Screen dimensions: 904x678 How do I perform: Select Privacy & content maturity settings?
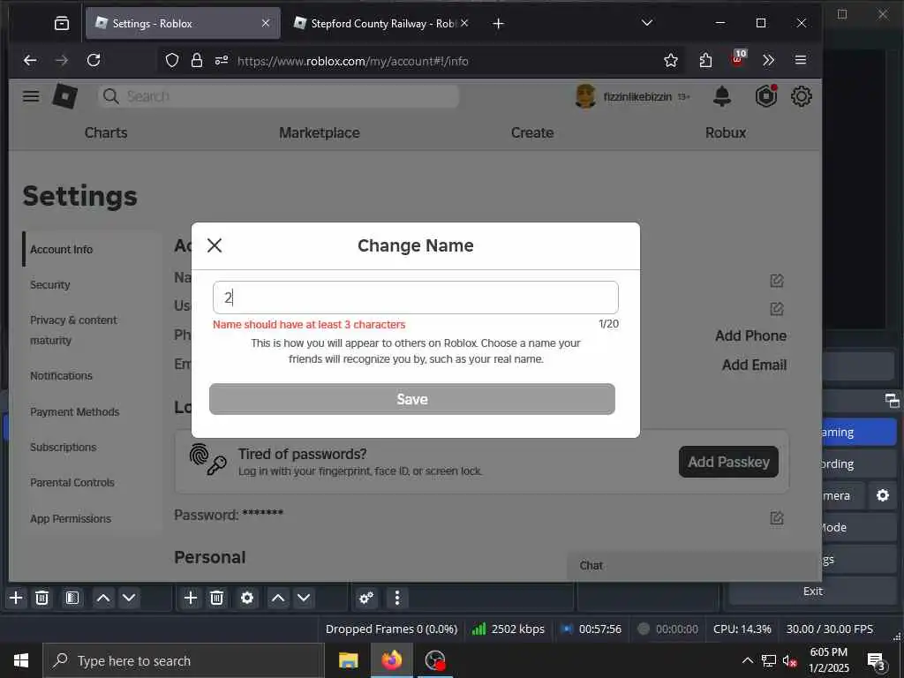(x=73, y=330)
